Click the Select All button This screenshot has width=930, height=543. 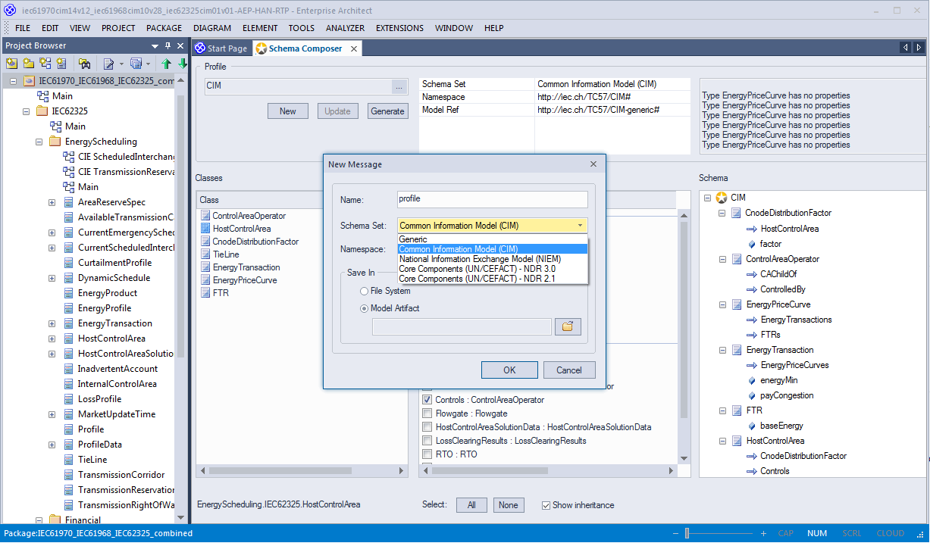[471, 505]
